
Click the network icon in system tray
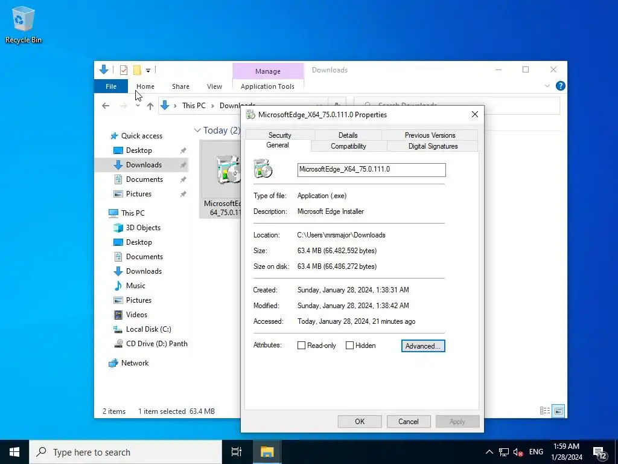[x=503, y=452]
